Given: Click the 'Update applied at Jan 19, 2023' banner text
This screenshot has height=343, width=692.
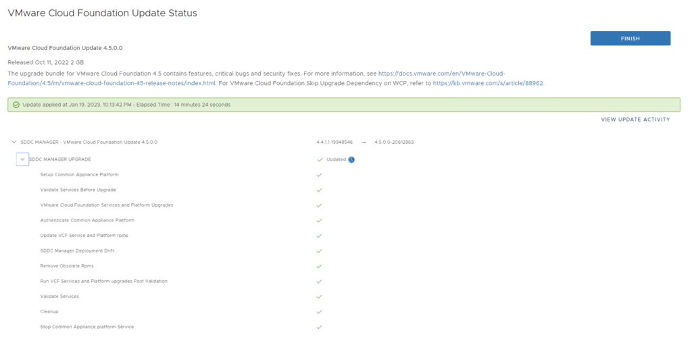Looking at the screenshot, I should pyautogui.click(x=126, y=105).
